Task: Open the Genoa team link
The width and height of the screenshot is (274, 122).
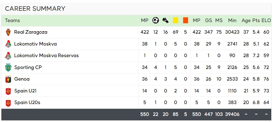Action: point(22,79)
